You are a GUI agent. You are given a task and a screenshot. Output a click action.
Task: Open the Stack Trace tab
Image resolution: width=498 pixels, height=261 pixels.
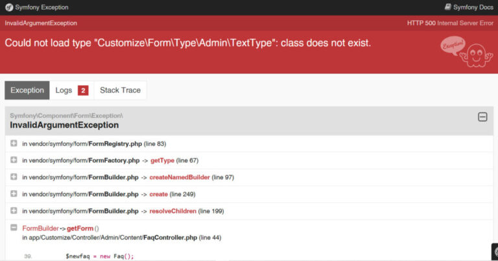point(120,90)
